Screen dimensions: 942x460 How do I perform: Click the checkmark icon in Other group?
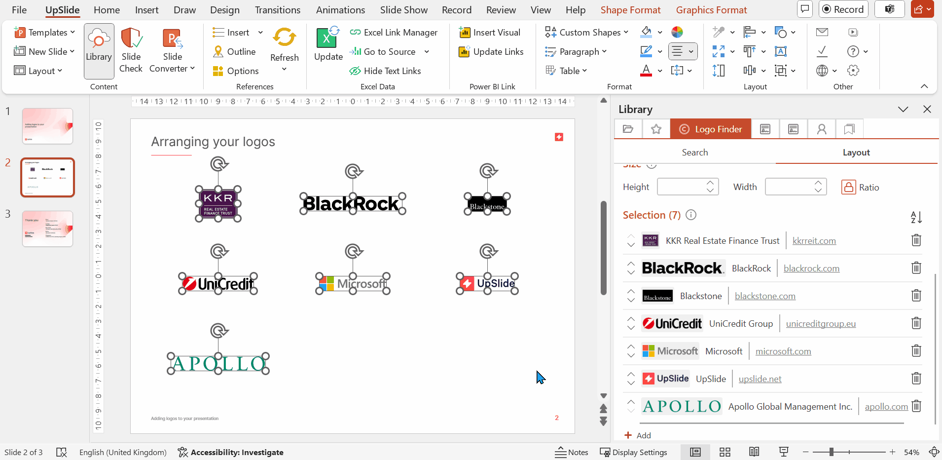click(822, 51)
